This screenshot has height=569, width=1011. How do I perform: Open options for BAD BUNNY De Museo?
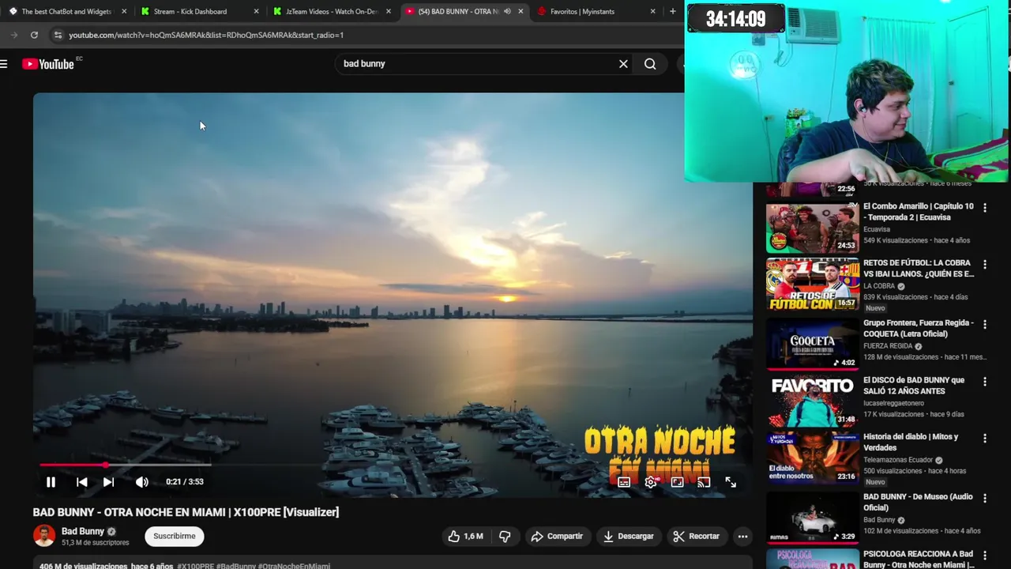tap(984, 499)
